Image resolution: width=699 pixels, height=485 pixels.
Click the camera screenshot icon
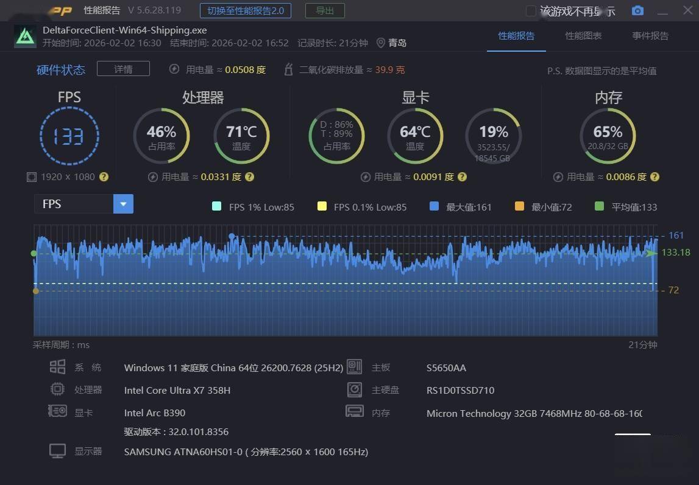click(637, 11)
